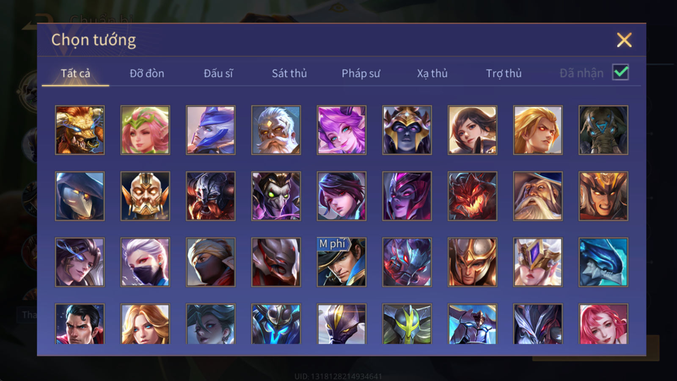
Task: Pick the white-bearded old warrior portrait
Action: coord(276,130)
